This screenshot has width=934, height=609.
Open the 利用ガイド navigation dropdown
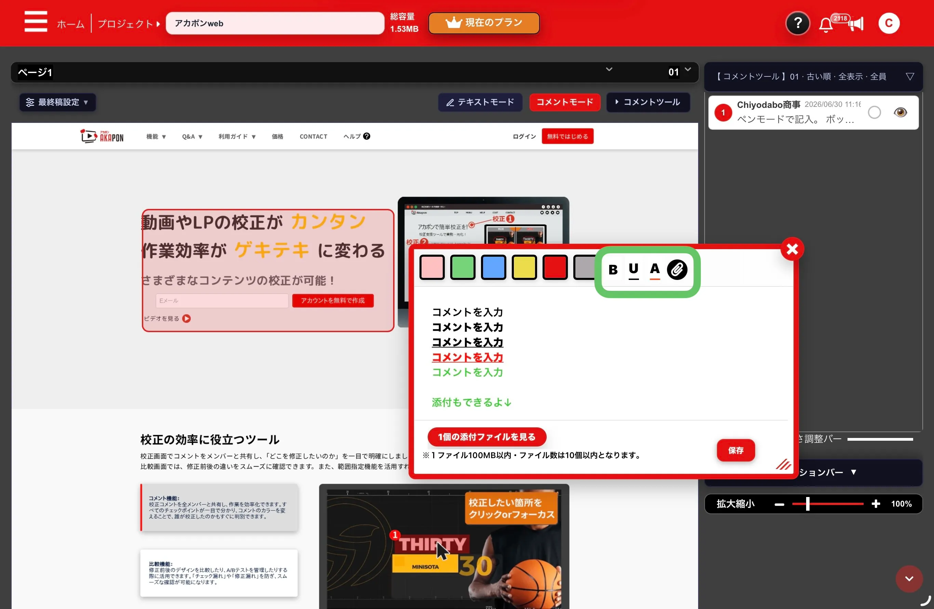[237, 137]
